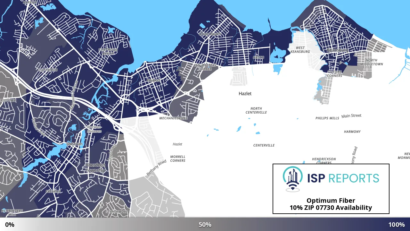This screenshot has height=231, width=410.
Task: Click the Aberdeen Township label
Action: (95, 168)
